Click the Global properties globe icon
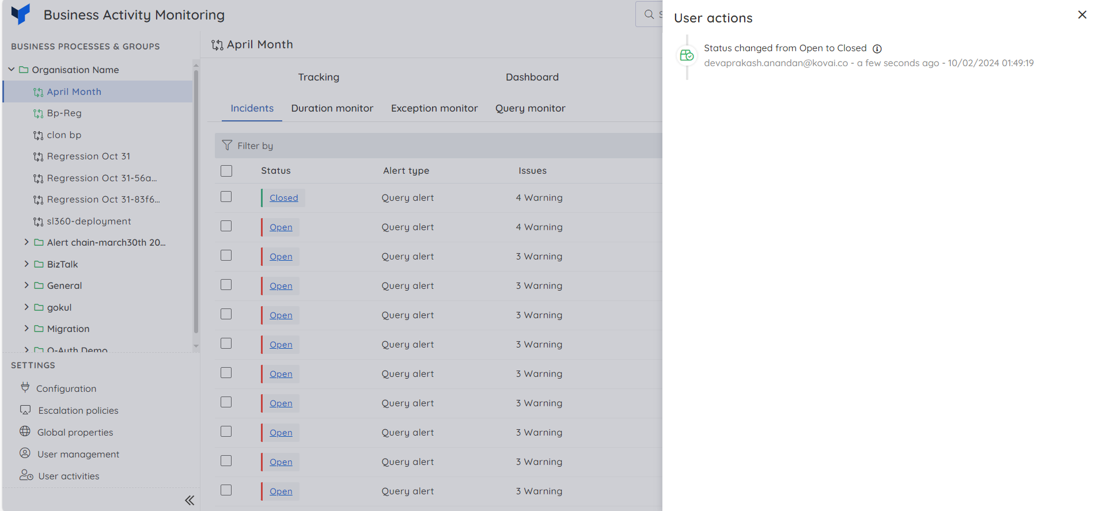This screenshot has height=511, width=1099. (25, 431)
